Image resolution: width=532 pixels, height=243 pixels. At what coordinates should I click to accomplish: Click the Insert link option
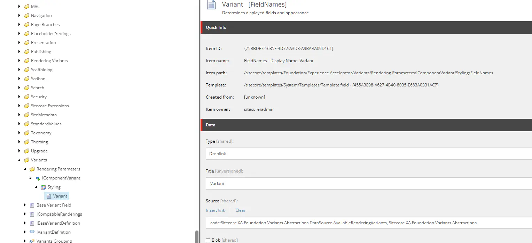(x=216, y=210)
